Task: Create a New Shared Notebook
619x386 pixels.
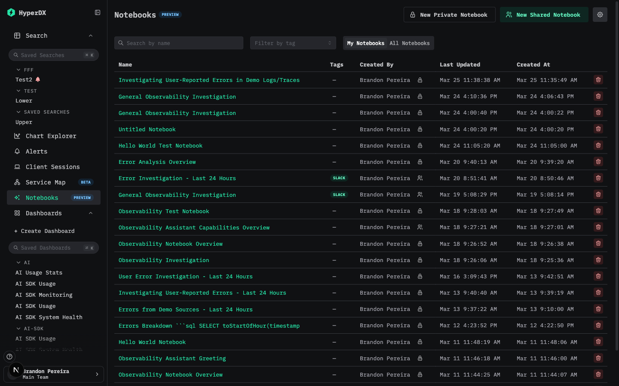Action: (543, 15)
